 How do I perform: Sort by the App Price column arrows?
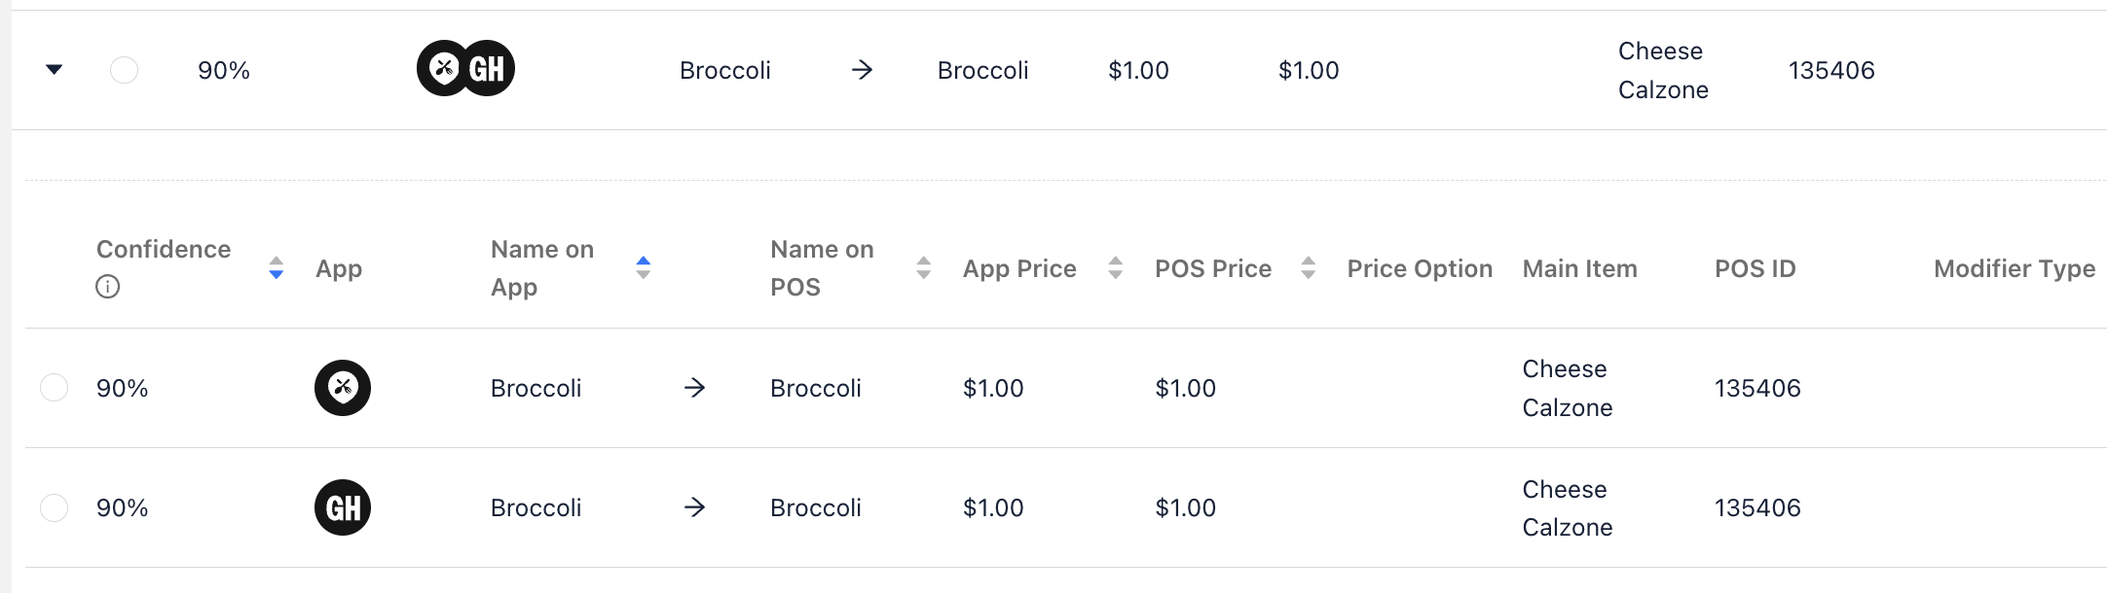[x=1116, y=268]
